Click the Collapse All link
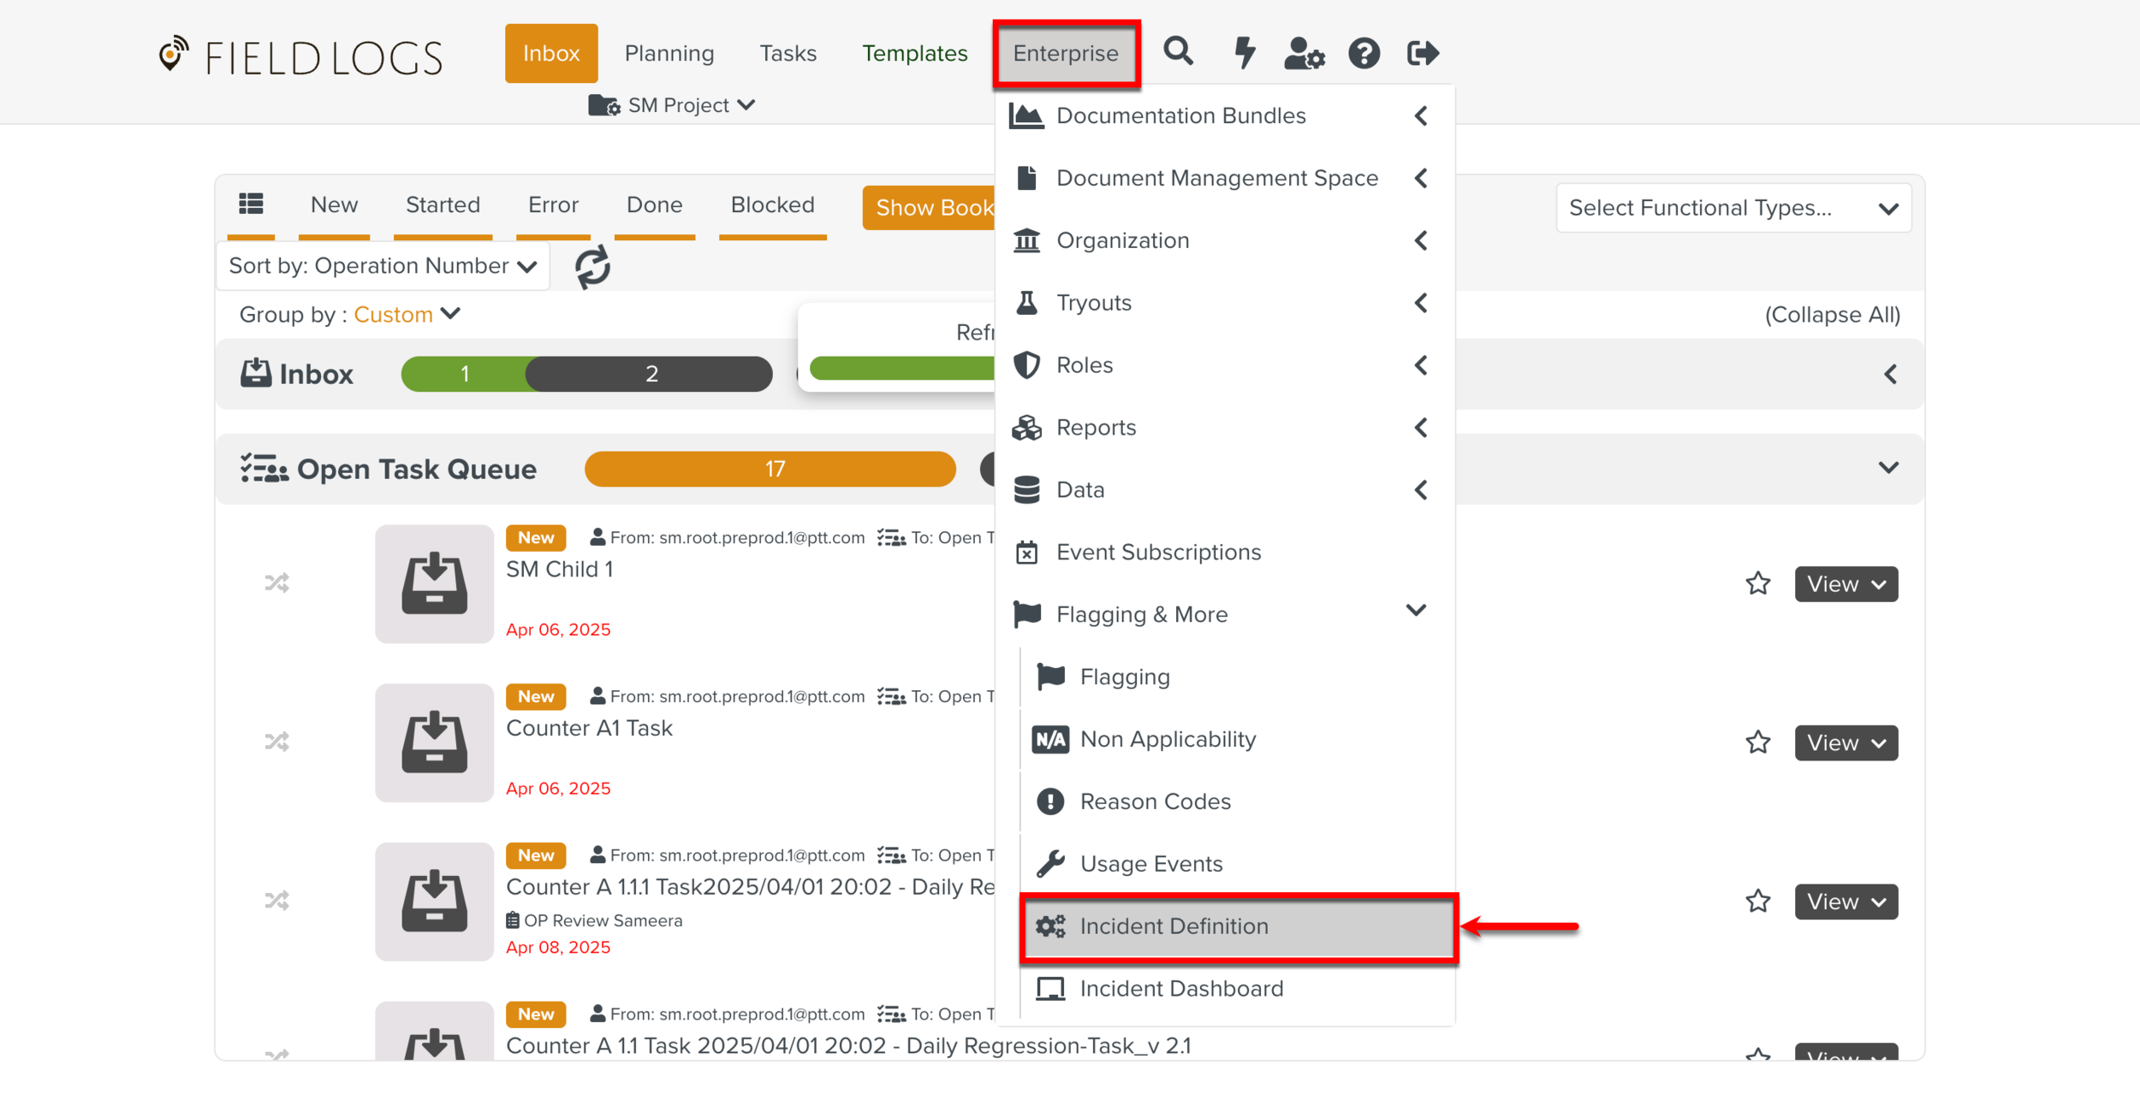The height and width of the screenshot is (1106, 2140). pyautogui.click(x=1832, y=315)
